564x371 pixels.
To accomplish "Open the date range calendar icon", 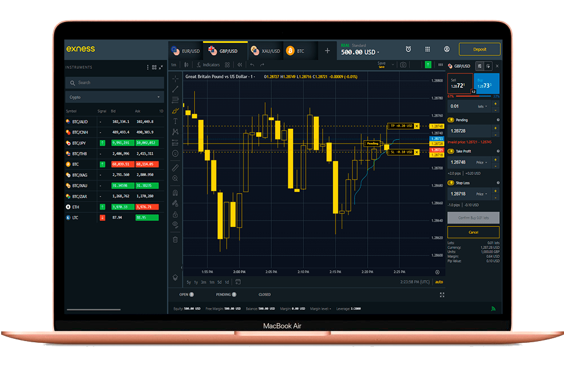I will click(238, 282).
